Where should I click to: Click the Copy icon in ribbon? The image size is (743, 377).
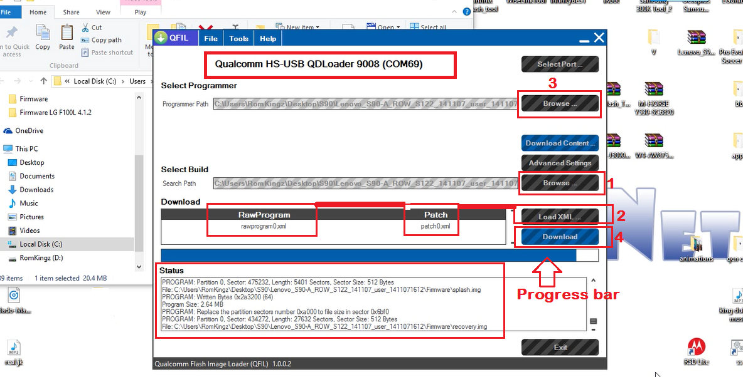point(43,33)
